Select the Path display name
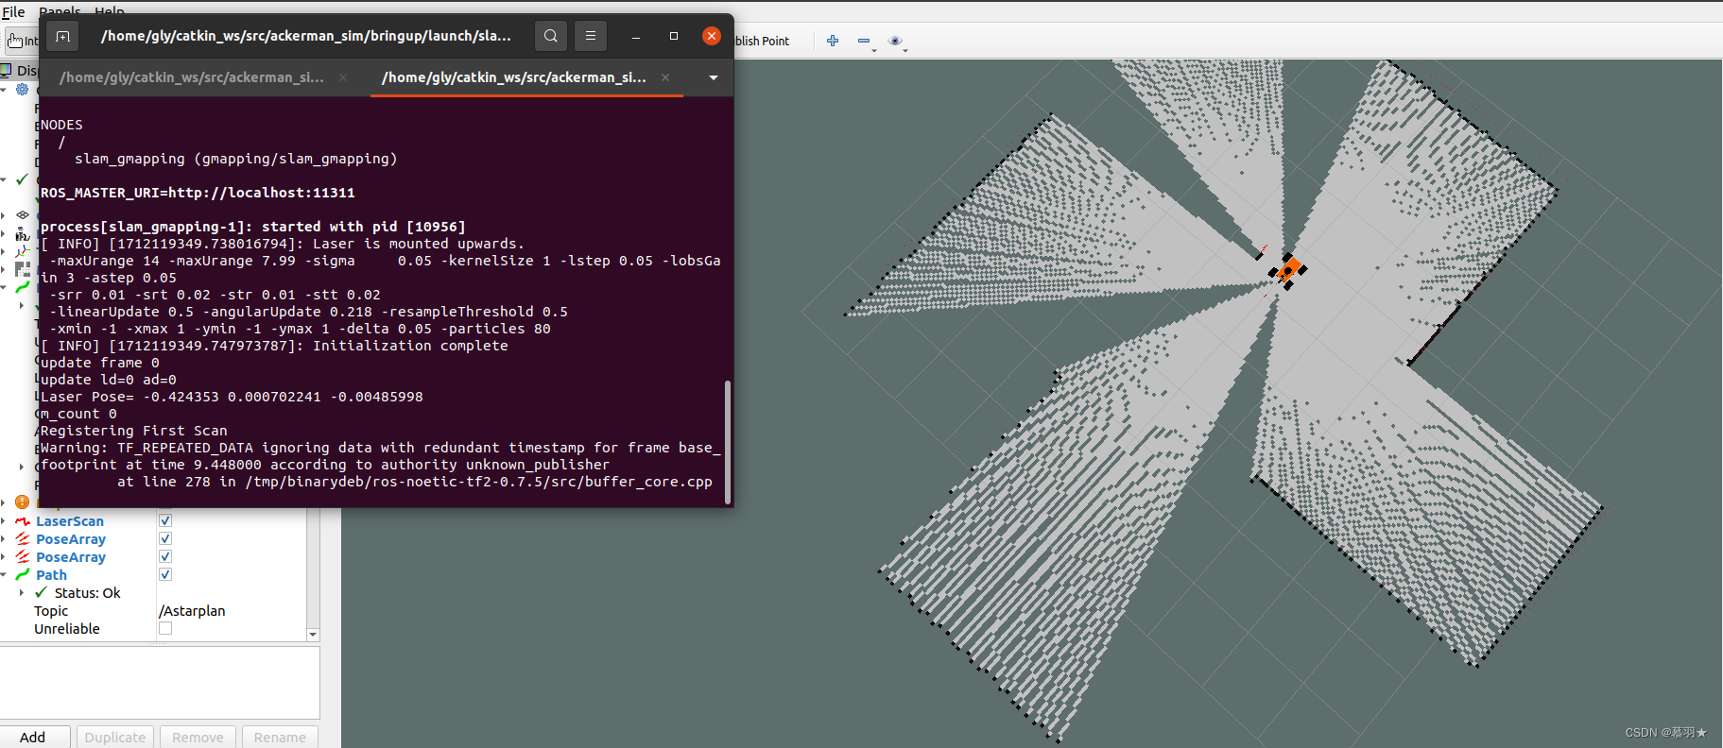Viewport: 1723px width, 748px height. [x=51, y=574]
